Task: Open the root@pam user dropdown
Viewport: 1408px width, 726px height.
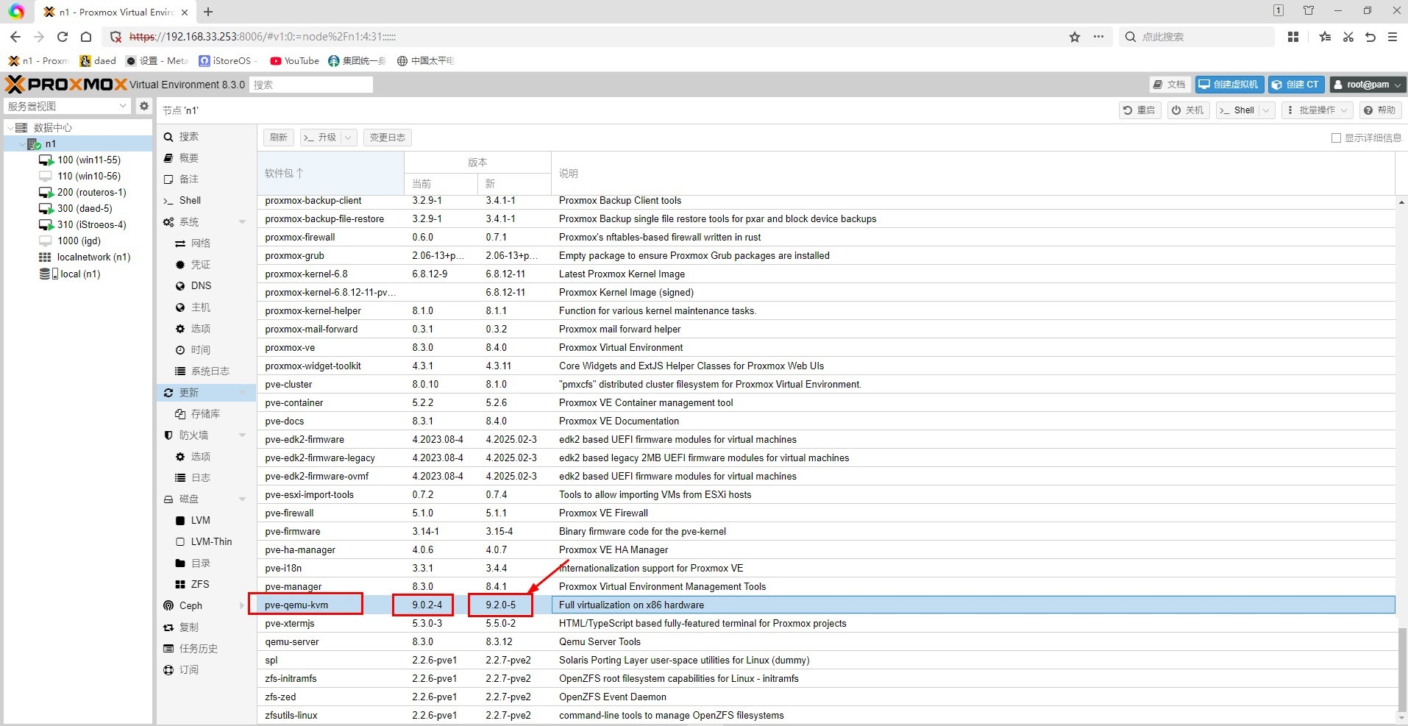Action: pyautogui.click(x=1368, y=85)
